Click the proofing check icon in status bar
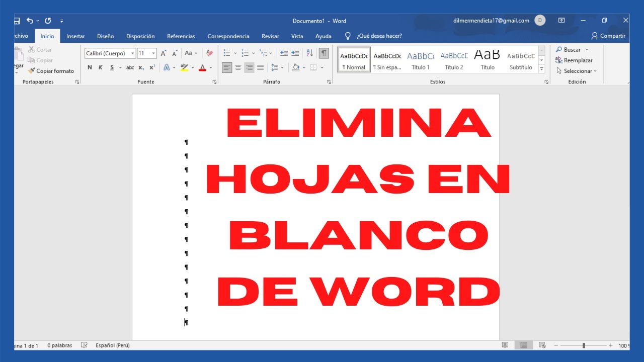644x362 pixels. 85,345
